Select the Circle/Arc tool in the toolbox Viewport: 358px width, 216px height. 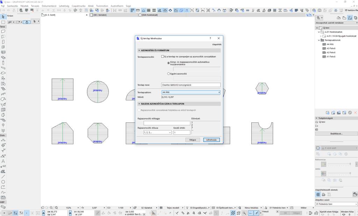point(3,182)
